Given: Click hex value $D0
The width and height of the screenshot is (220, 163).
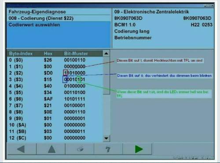Looking at the screenshot, I should coord(48,73).
